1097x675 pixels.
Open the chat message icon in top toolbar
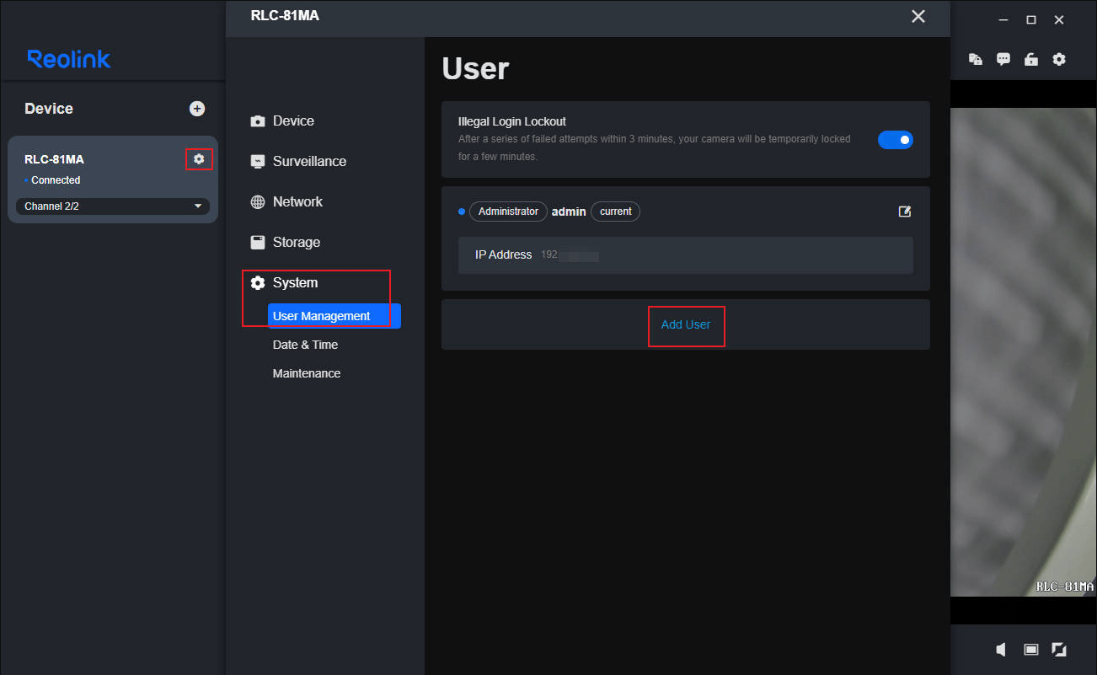(1003, 59)
